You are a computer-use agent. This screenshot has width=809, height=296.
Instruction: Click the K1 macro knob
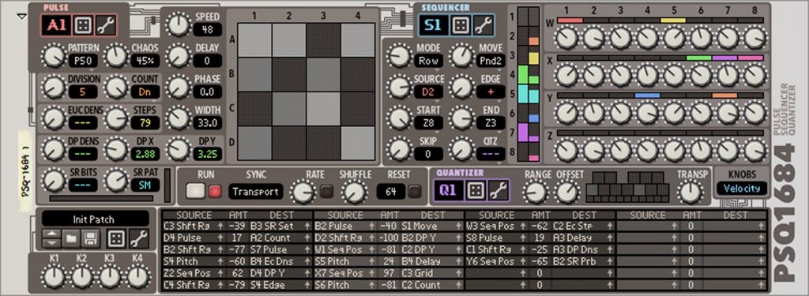(54, 276)
